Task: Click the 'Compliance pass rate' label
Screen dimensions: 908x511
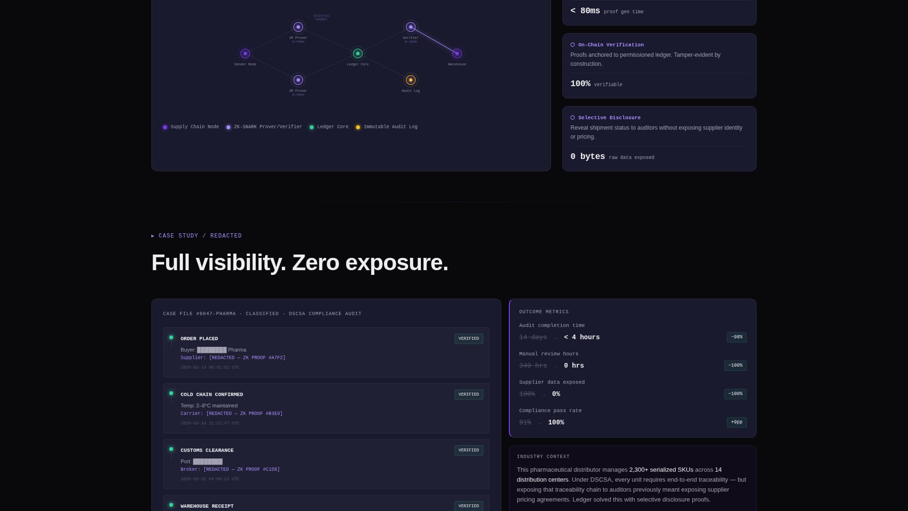Action: pyautogui.click(x=550, y=411)
